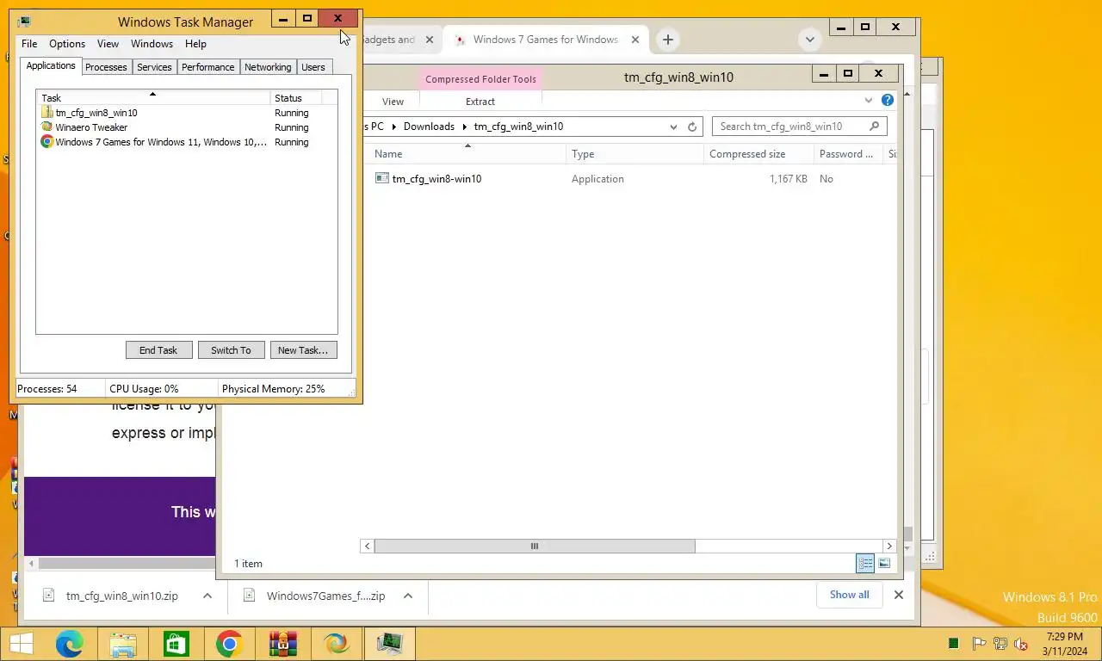Click the New Task... button
1102x661 pixels.
(303, 350)
